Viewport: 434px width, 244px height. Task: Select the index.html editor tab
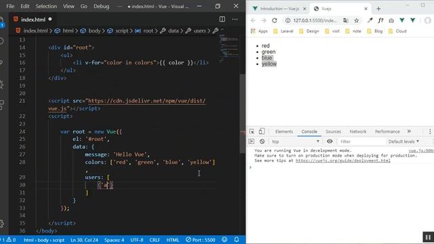coord(33,20)
